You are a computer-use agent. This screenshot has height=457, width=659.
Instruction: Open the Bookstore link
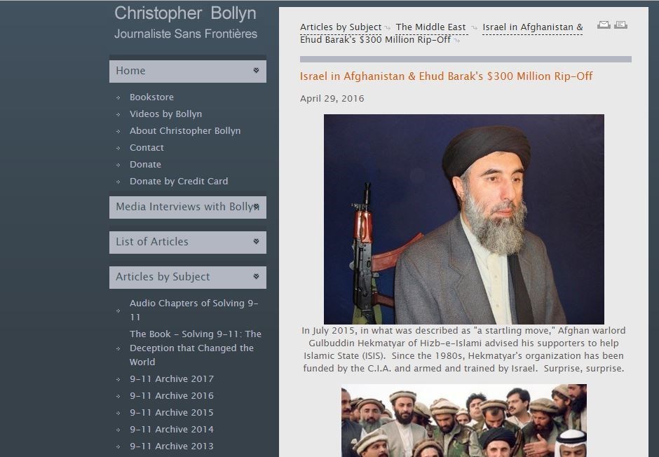click(151, 97)
